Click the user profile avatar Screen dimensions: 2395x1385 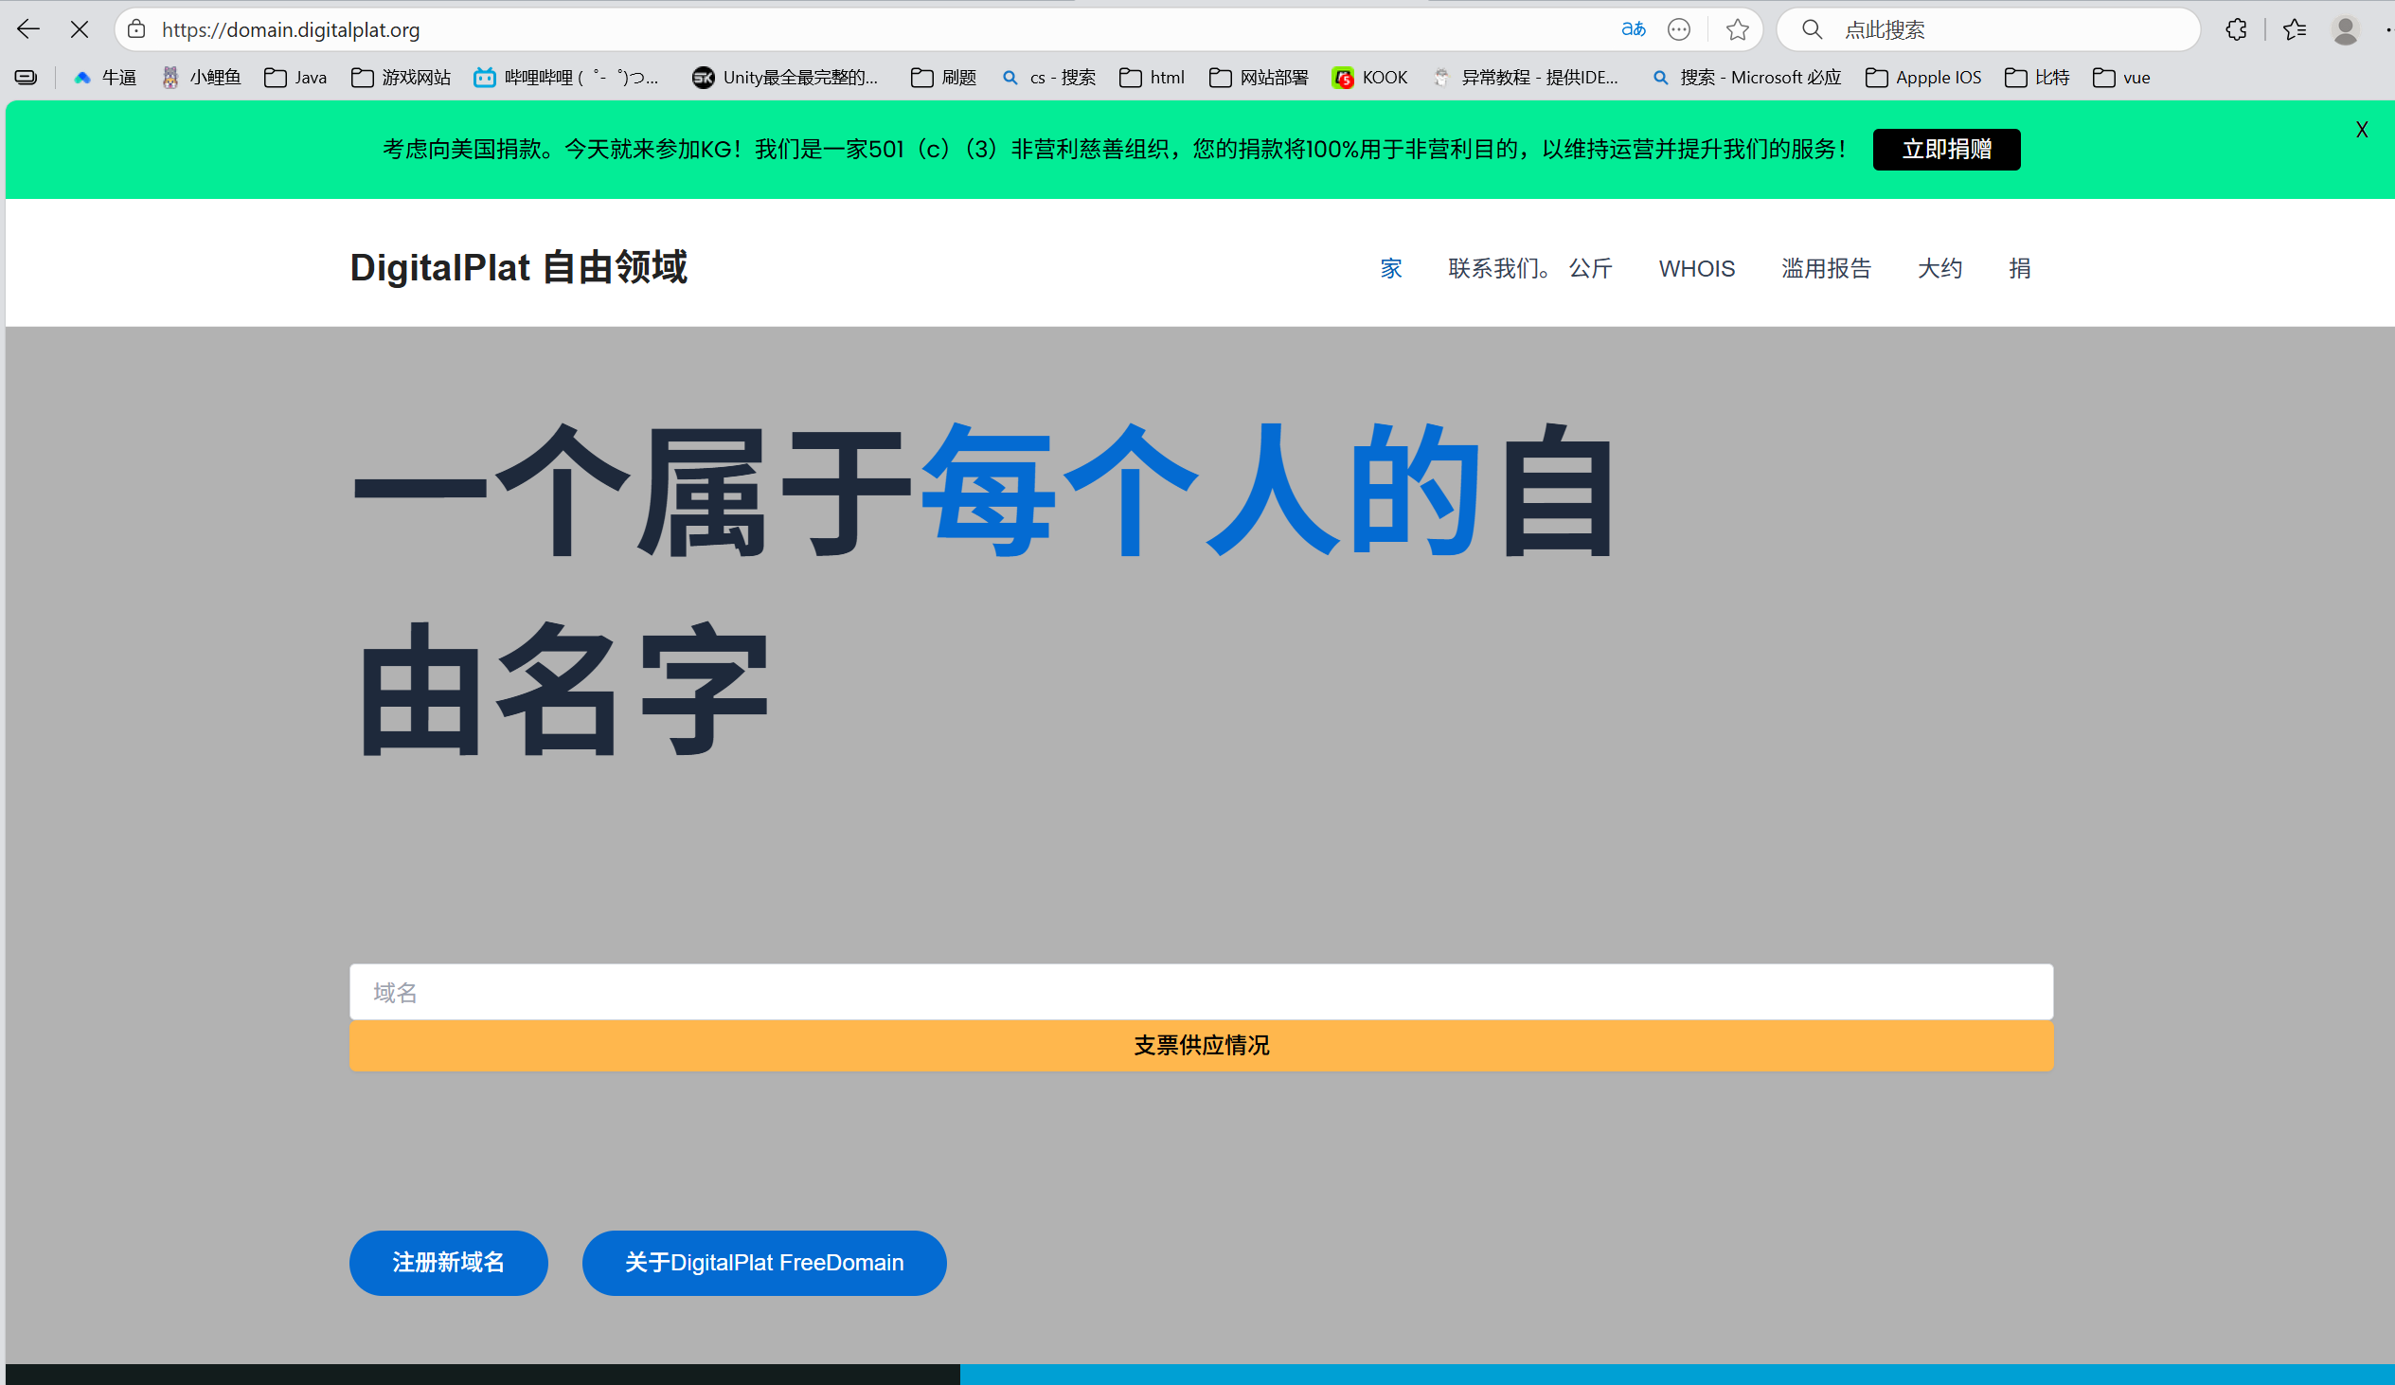click(x=2345, y=29)
